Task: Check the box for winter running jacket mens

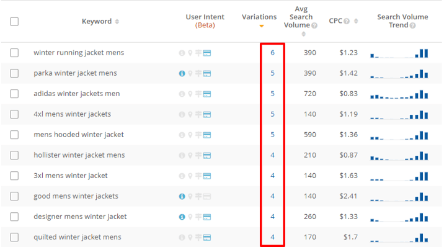Action: [x=14, y=53]
